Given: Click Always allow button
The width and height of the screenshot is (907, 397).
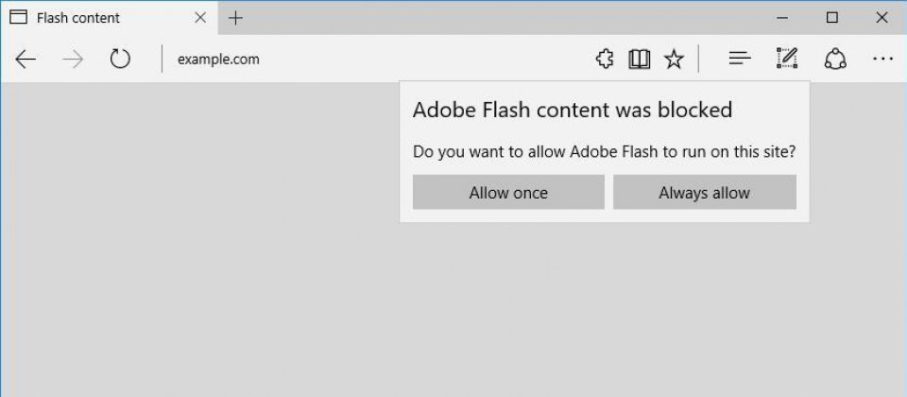Looking at the screenshot, I should point(705,192).
